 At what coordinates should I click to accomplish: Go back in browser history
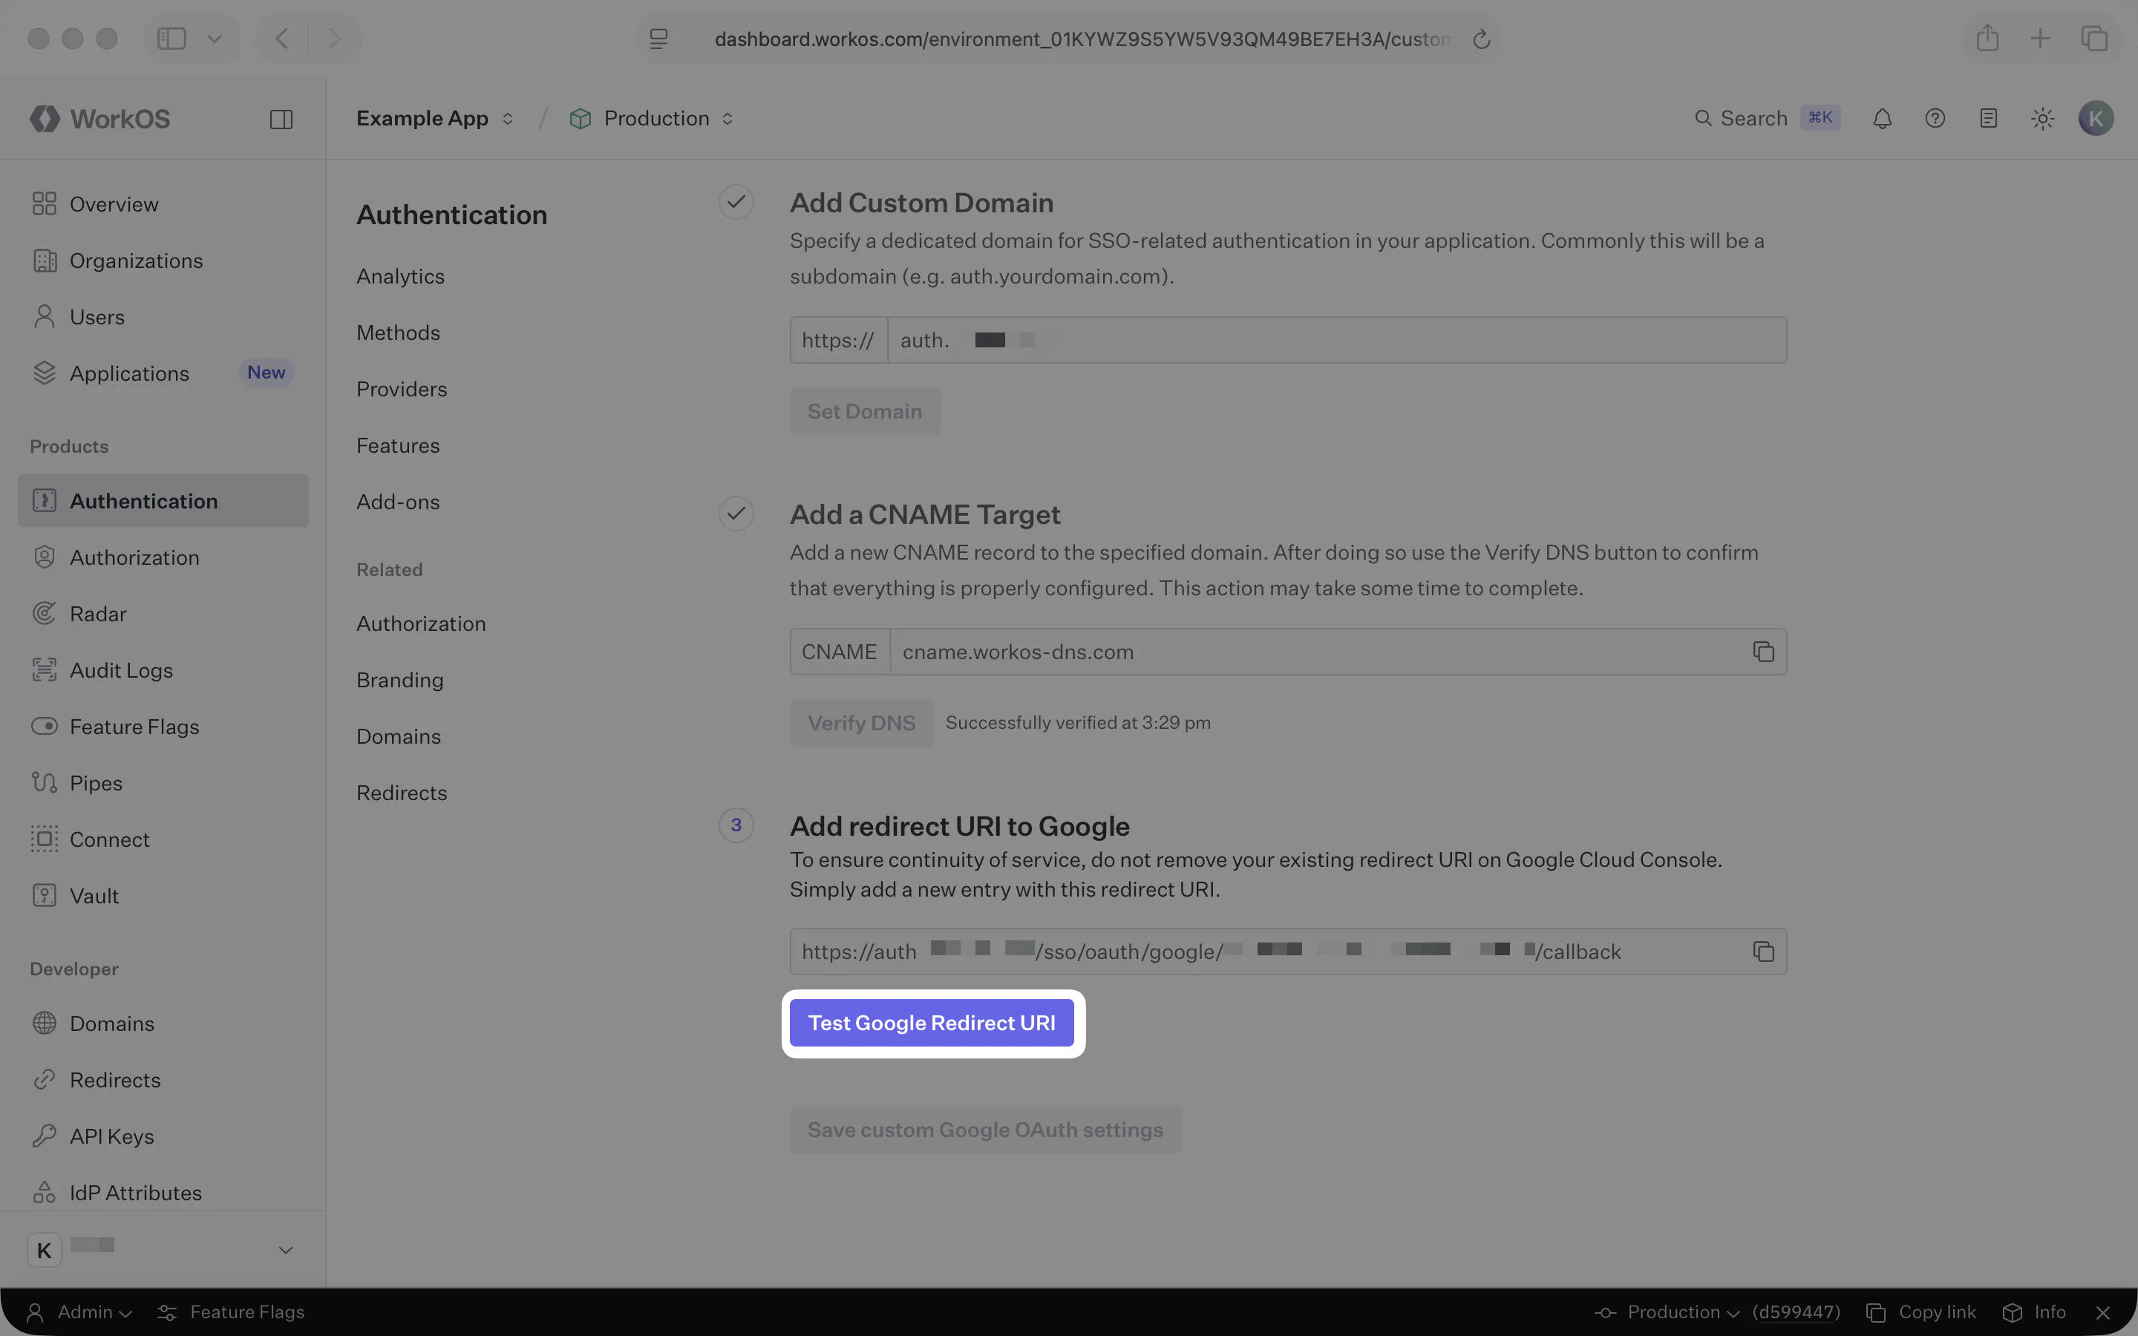(282, 38)
